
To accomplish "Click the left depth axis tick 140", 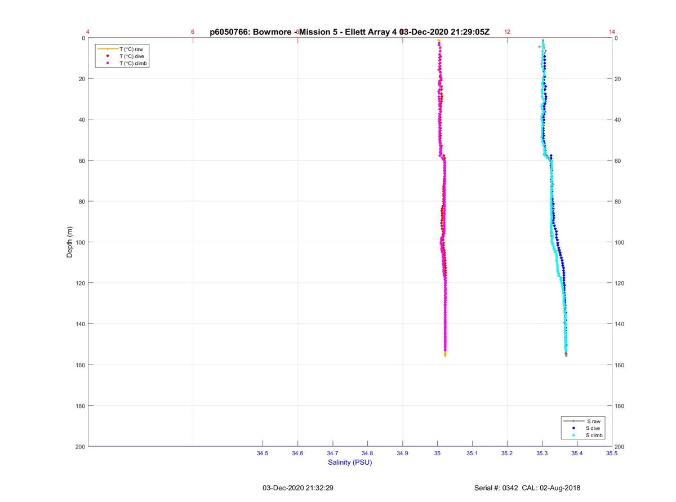I will [x=80, y=324].
